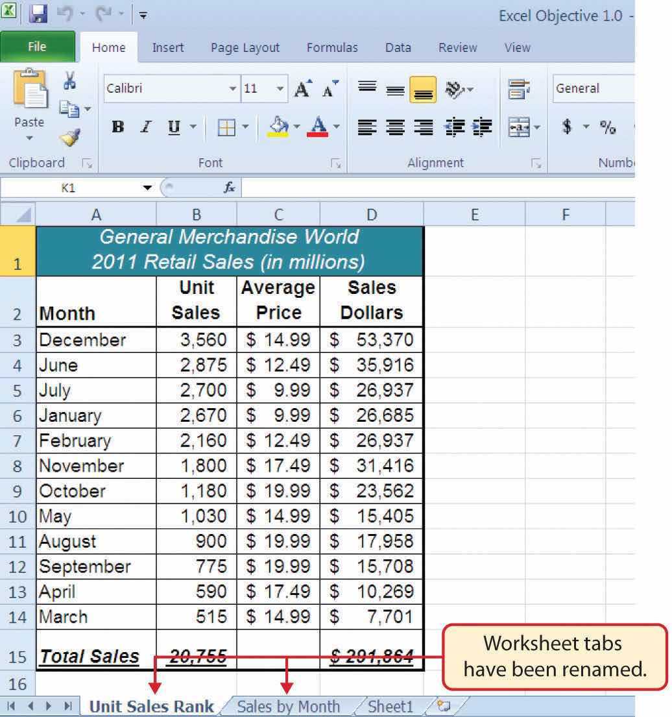Screen dimensions: 672x717
Task: Toggle Bold formatting
Action: (x=117, y=127)
